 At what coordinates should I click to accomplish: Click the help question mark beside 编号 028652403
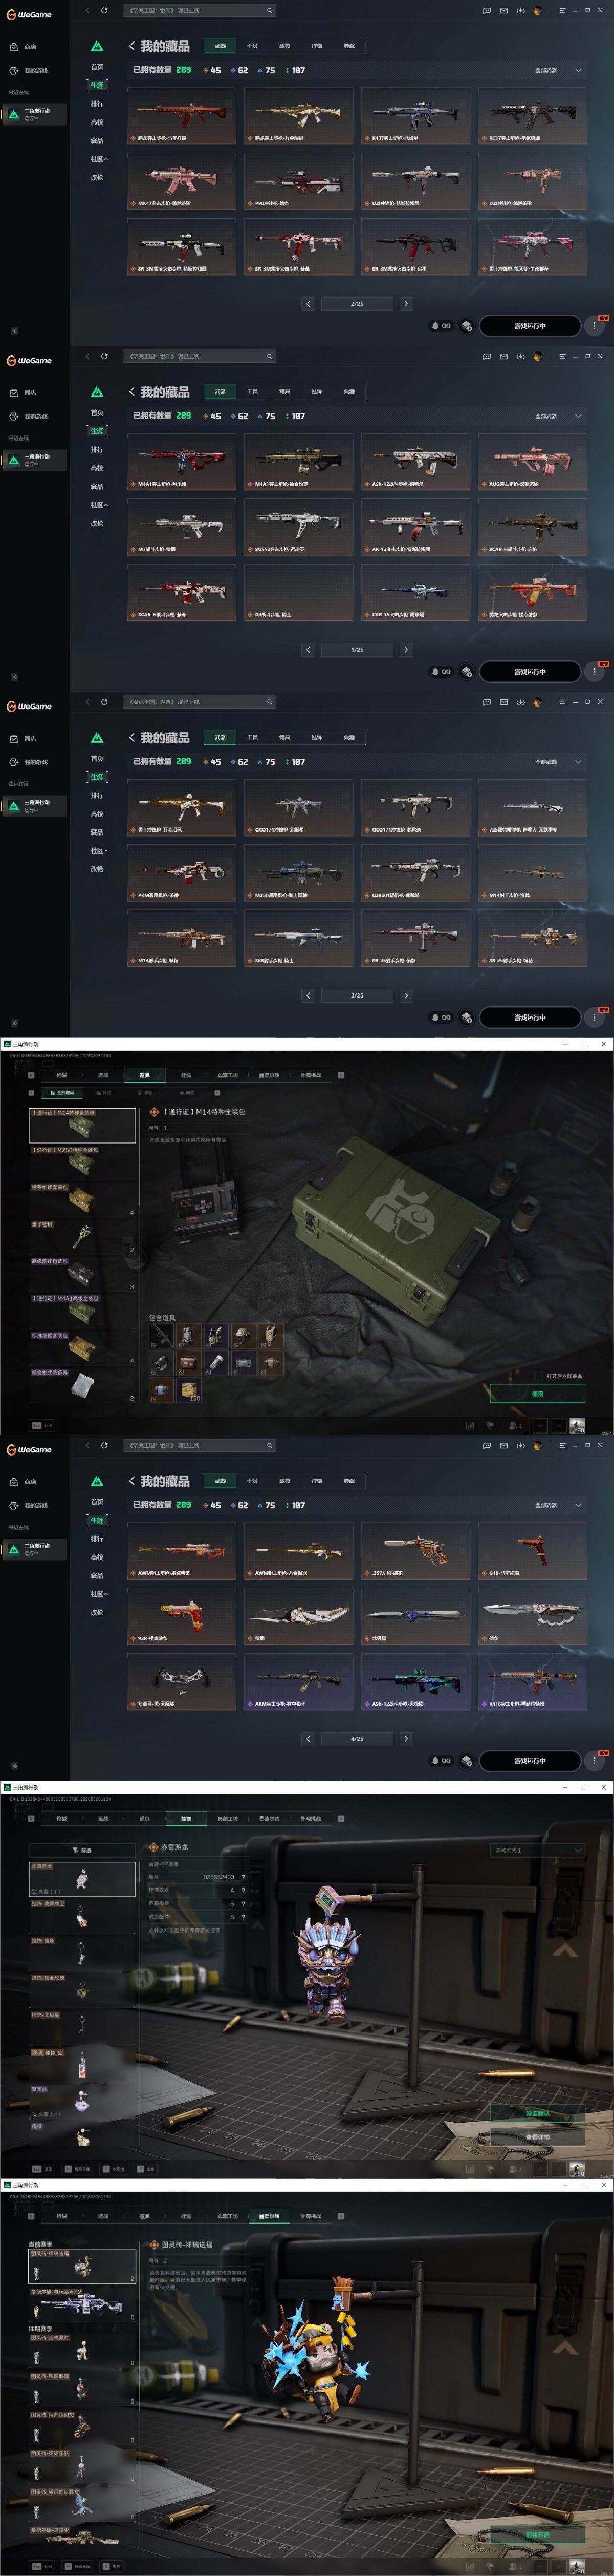(243, 1877)
